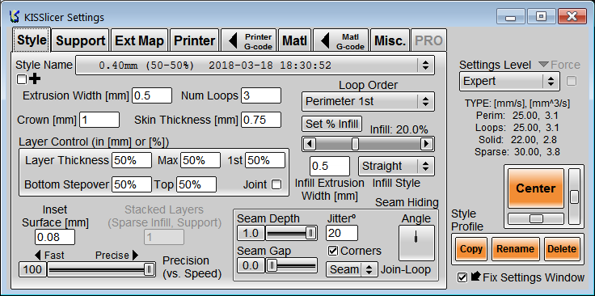Open the Settings Level Expert dropdown
Screen dimensions: 595x296
[x=509, y=81]
